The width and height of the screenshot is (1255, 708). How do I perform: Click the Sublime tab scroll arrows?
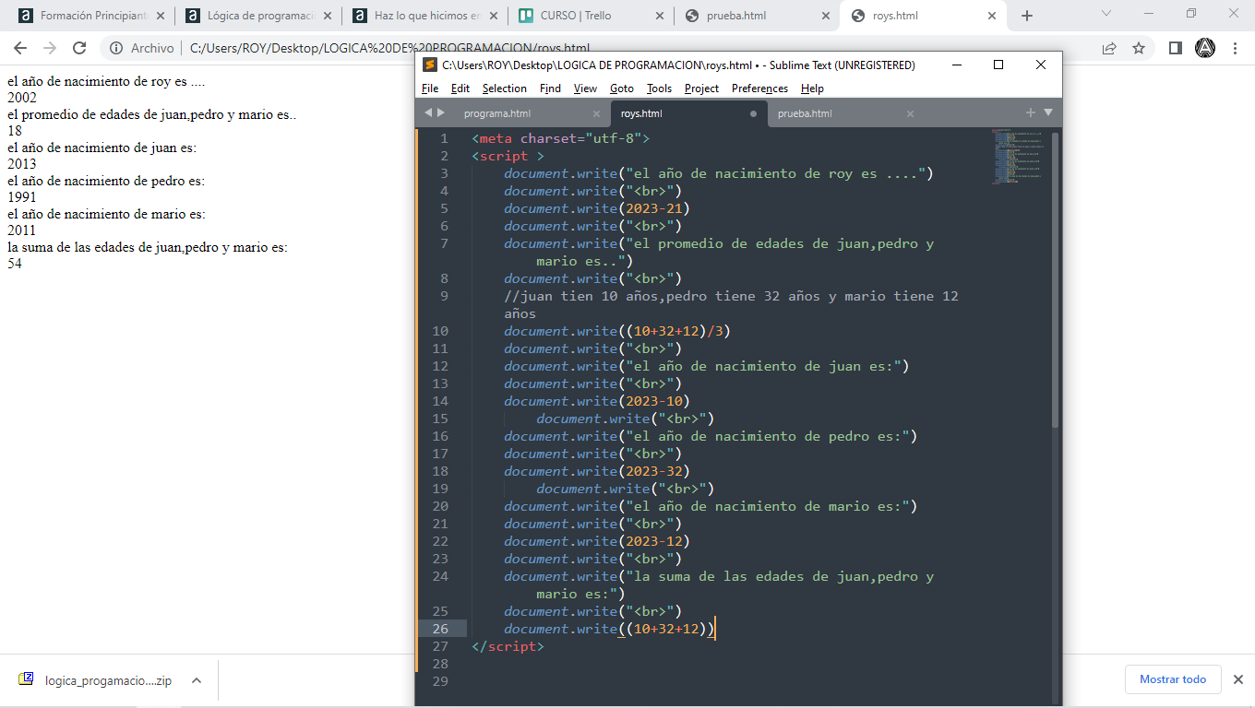pyautogui.click(x=433, y=112)
